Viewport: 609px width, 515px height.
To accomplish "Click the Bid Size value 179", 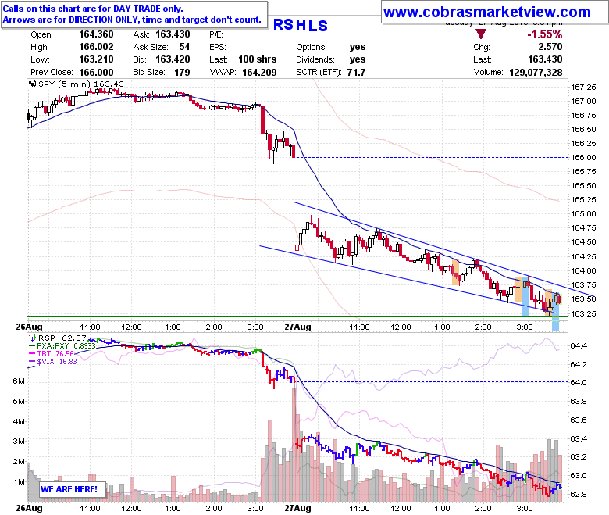I will point(182,73).
